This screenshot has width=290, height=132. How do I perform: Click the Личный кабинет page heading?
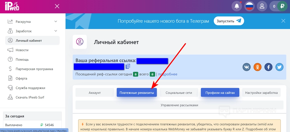[116, 42]
